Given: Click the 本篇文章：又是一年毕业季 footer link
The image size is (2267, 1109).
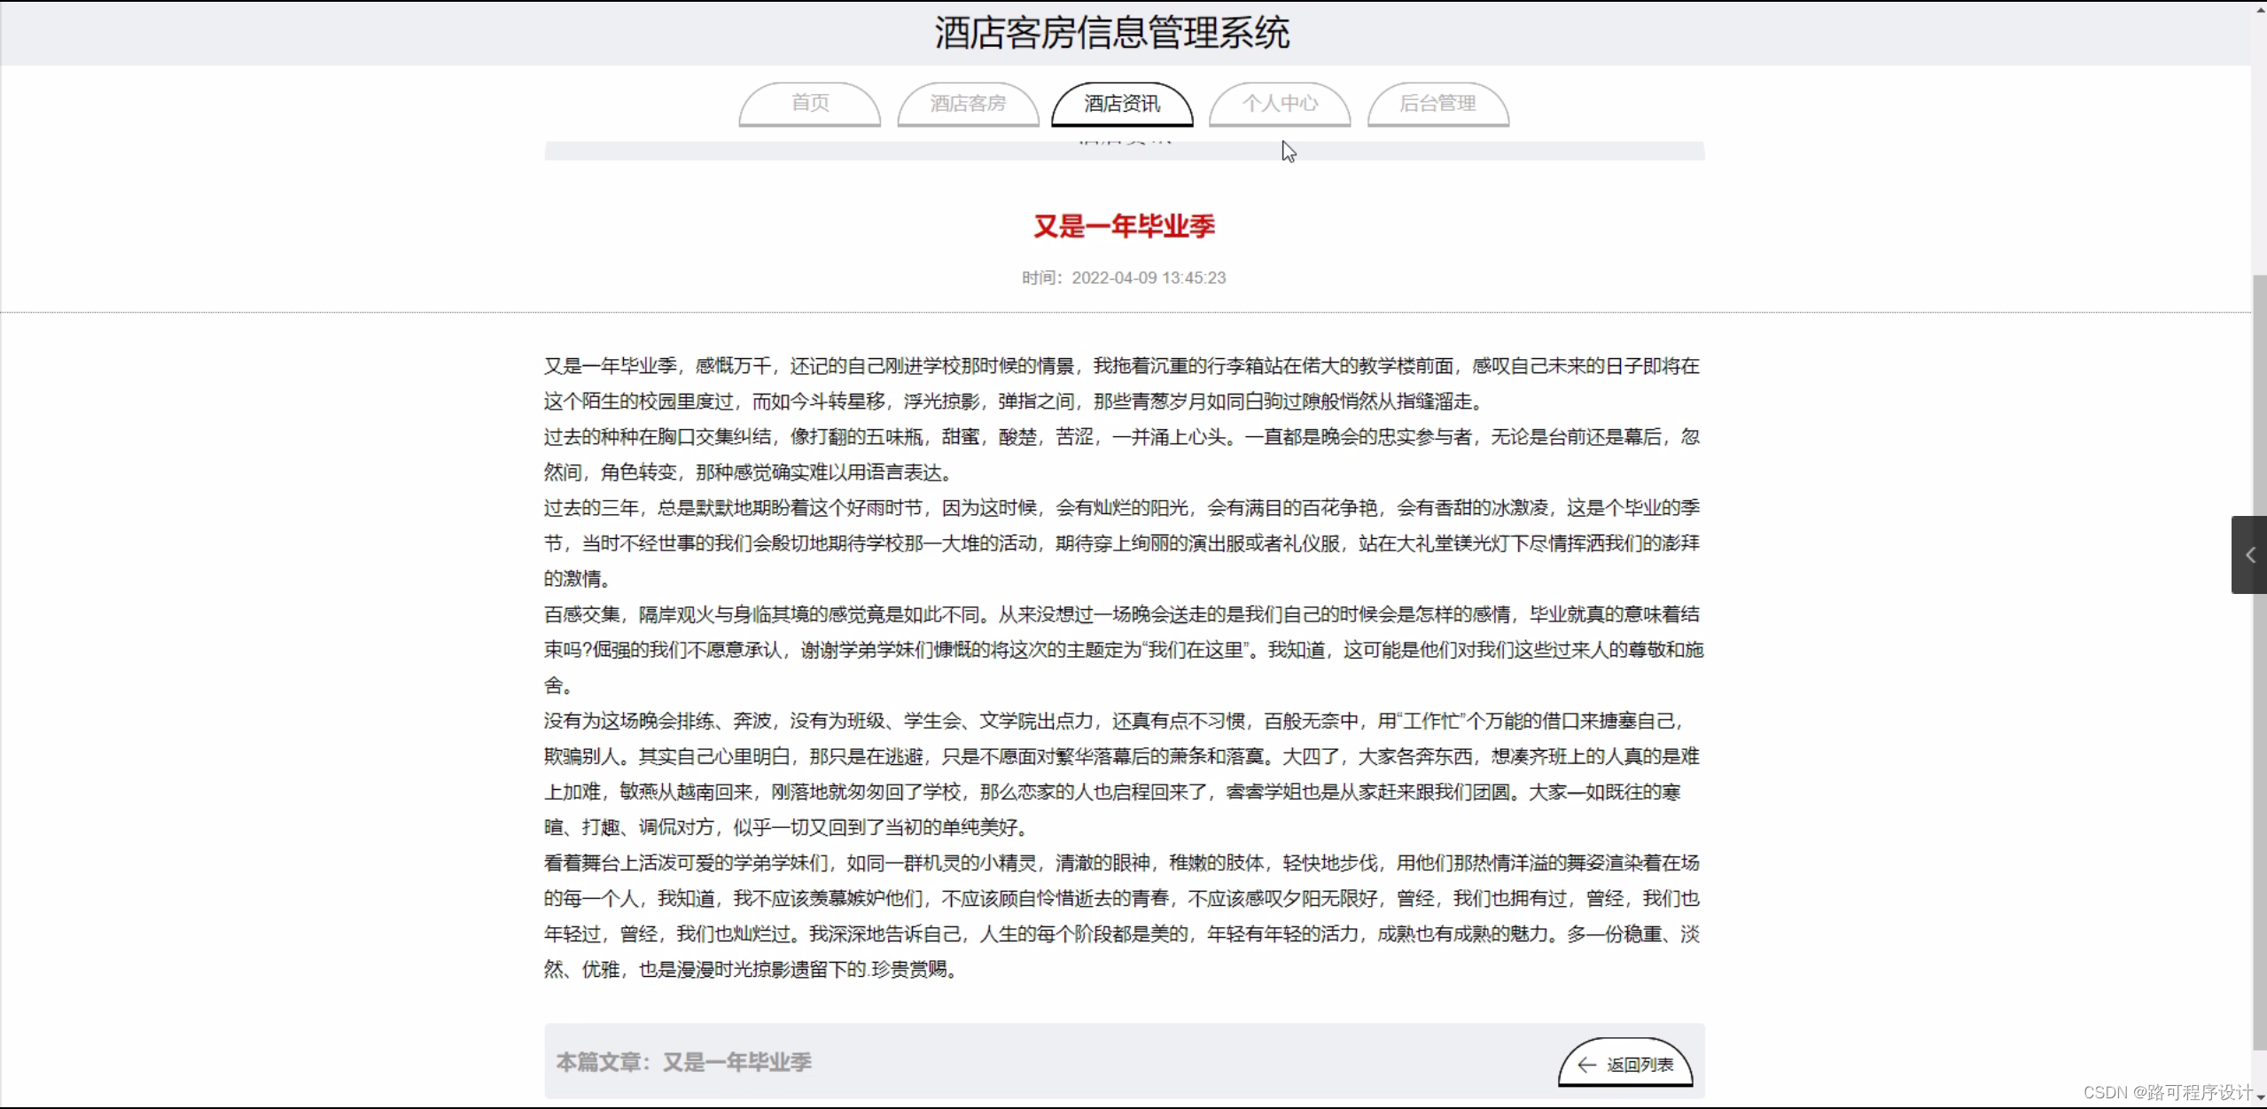Looking at the screenshot, I should 683,1062.
